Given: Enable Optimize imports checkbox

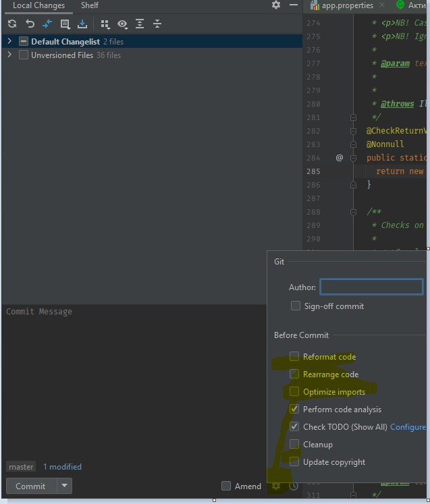Looking at the screenshot, I should pyautogui.click(x=294, y=391).
